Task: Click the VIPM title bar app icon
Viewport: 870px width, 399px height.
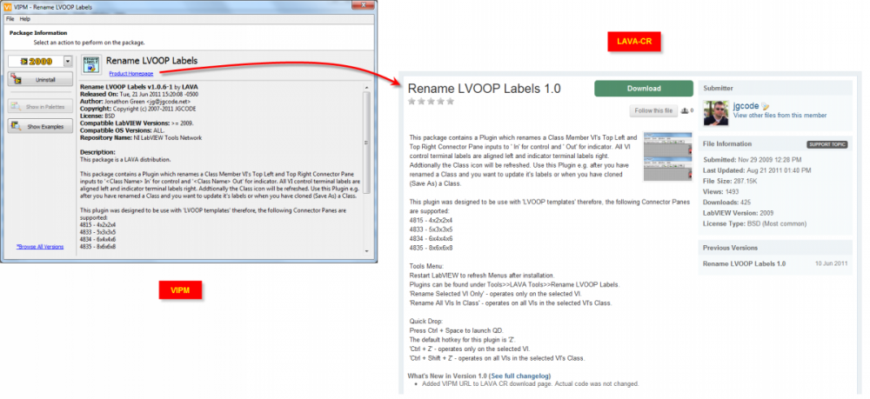Action: click(x=7, y=7)
